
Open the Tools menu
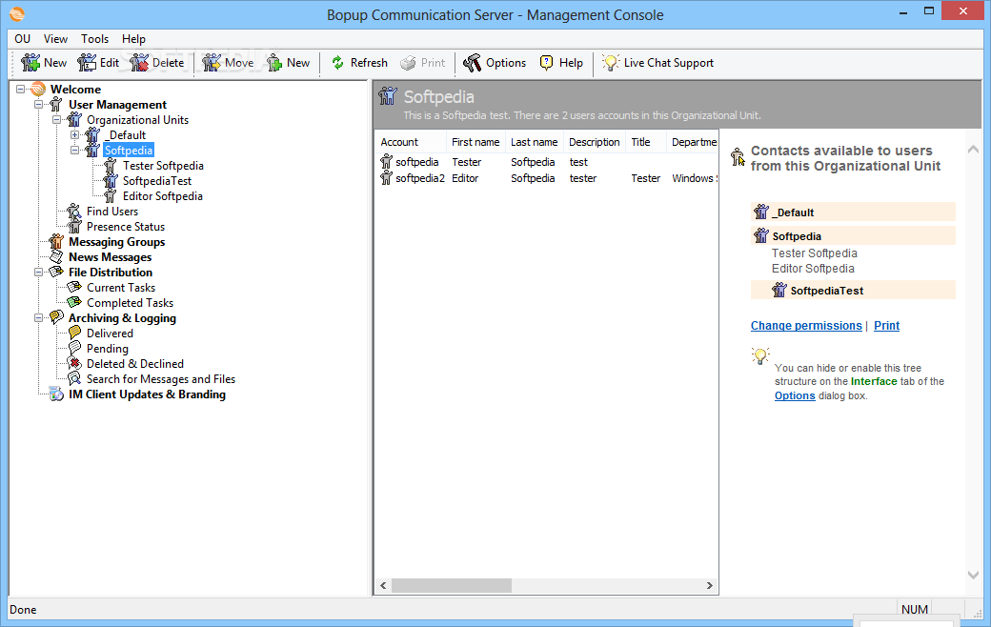pos(94,38)
